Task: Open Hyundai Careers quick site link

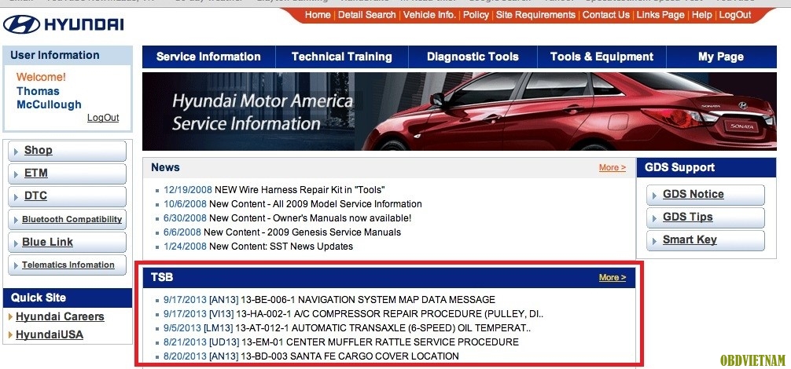Action: coord(60,316)
